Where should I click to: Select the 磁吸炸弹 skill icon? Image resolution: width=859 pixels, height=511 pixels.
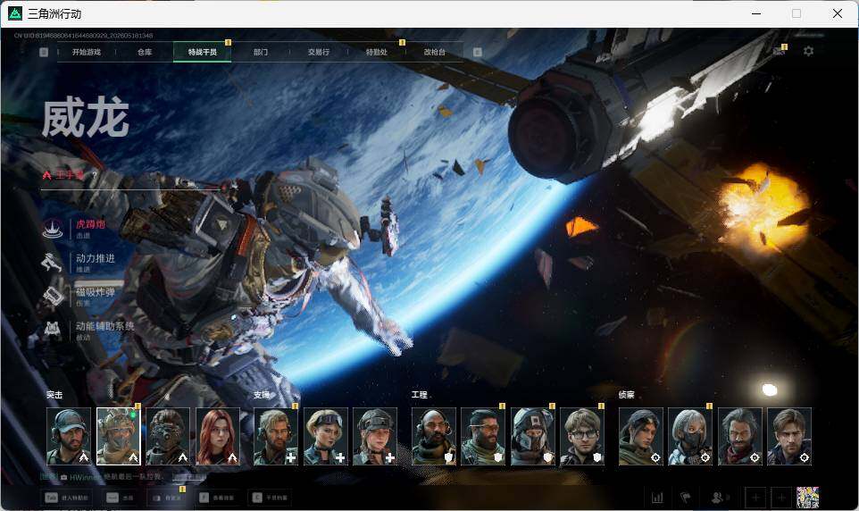click(x=53, y=296)
